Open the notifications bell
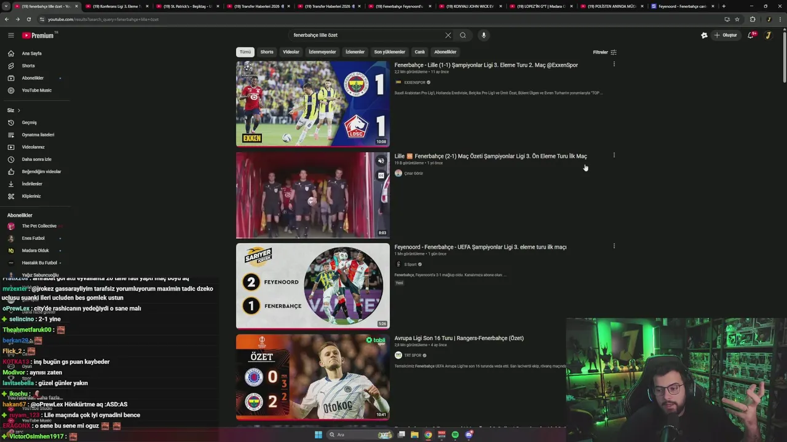 point(751,35)
